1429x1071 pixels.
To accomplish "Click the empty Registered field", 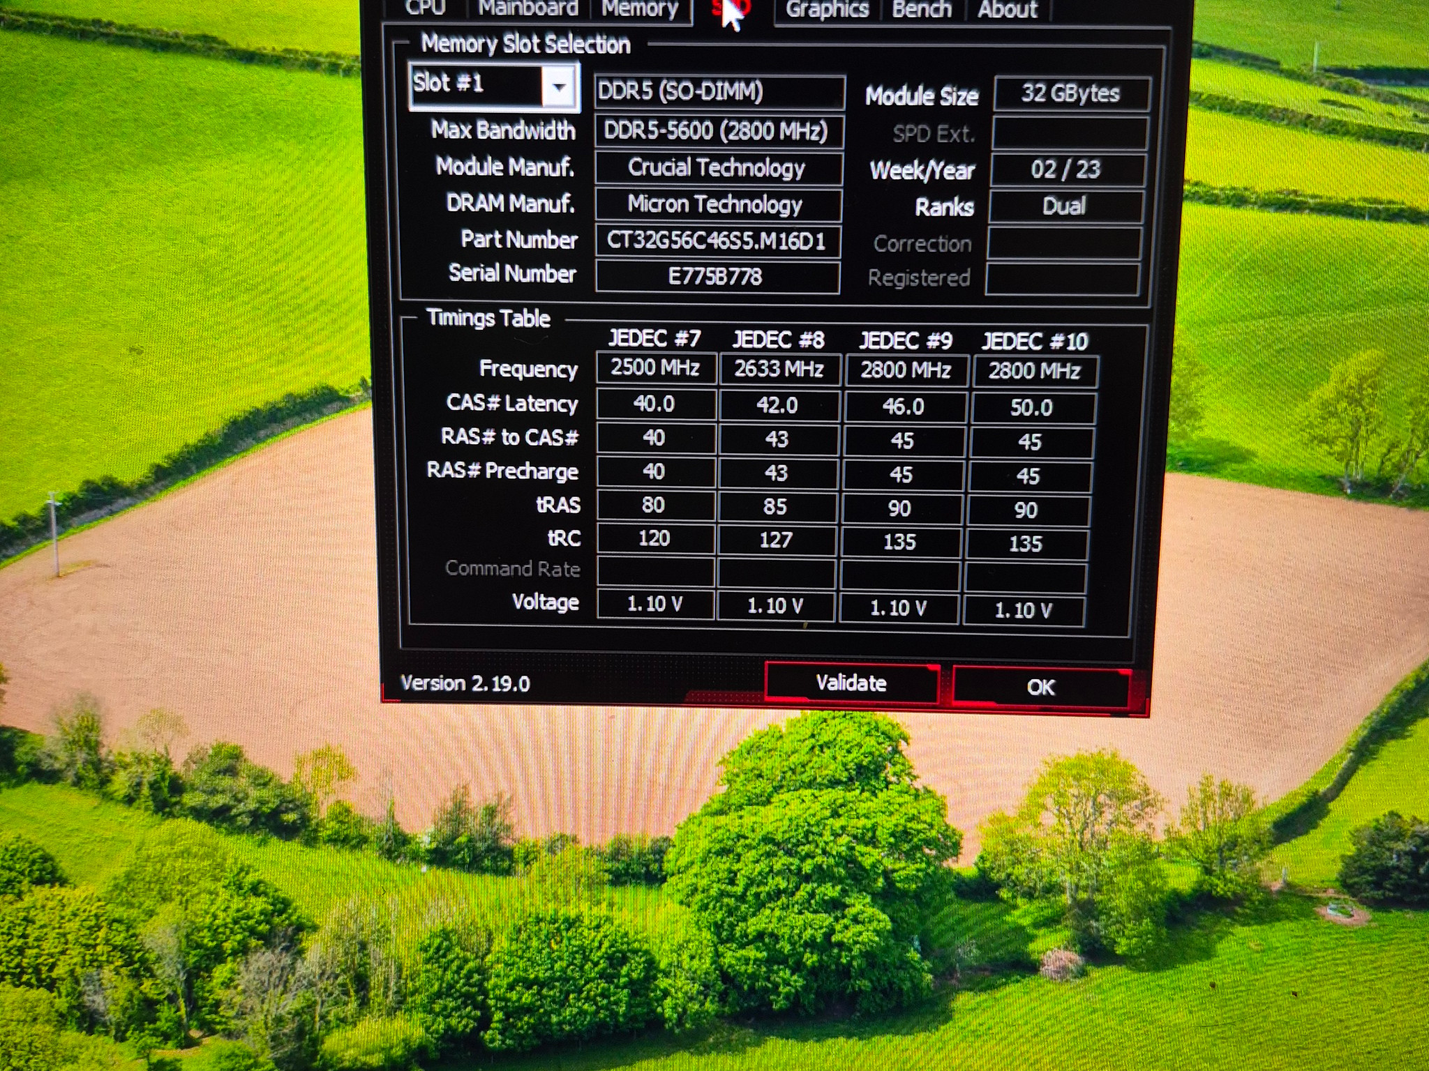I will 1062,280.
